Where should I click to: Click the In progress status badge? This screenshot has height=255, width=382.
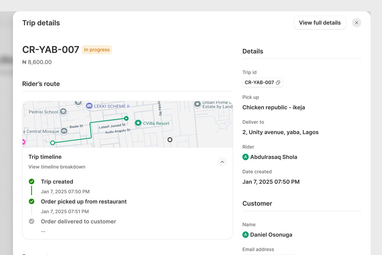tap(97, 50)
